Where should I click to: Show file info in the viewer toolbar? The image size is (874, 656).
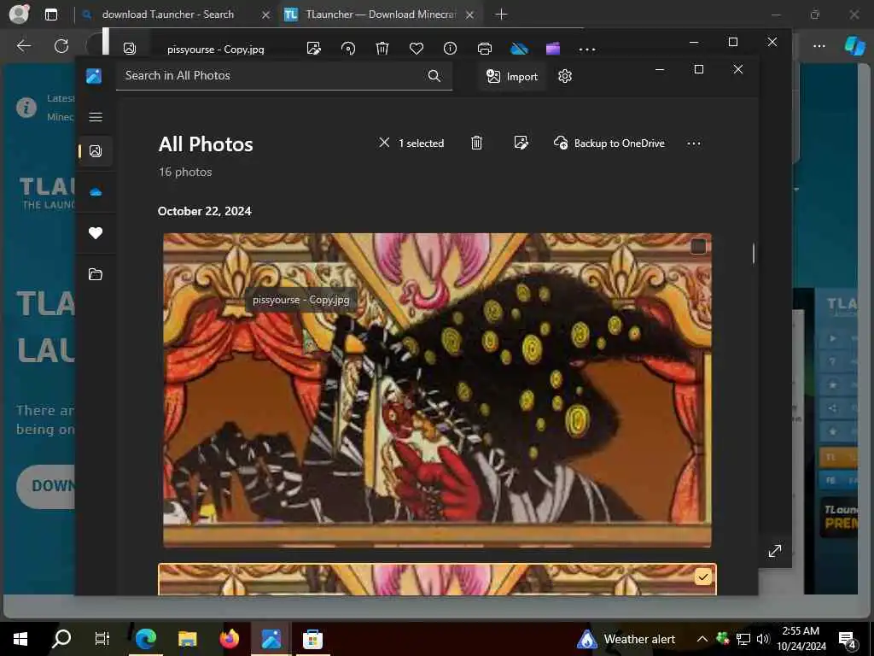450,49
